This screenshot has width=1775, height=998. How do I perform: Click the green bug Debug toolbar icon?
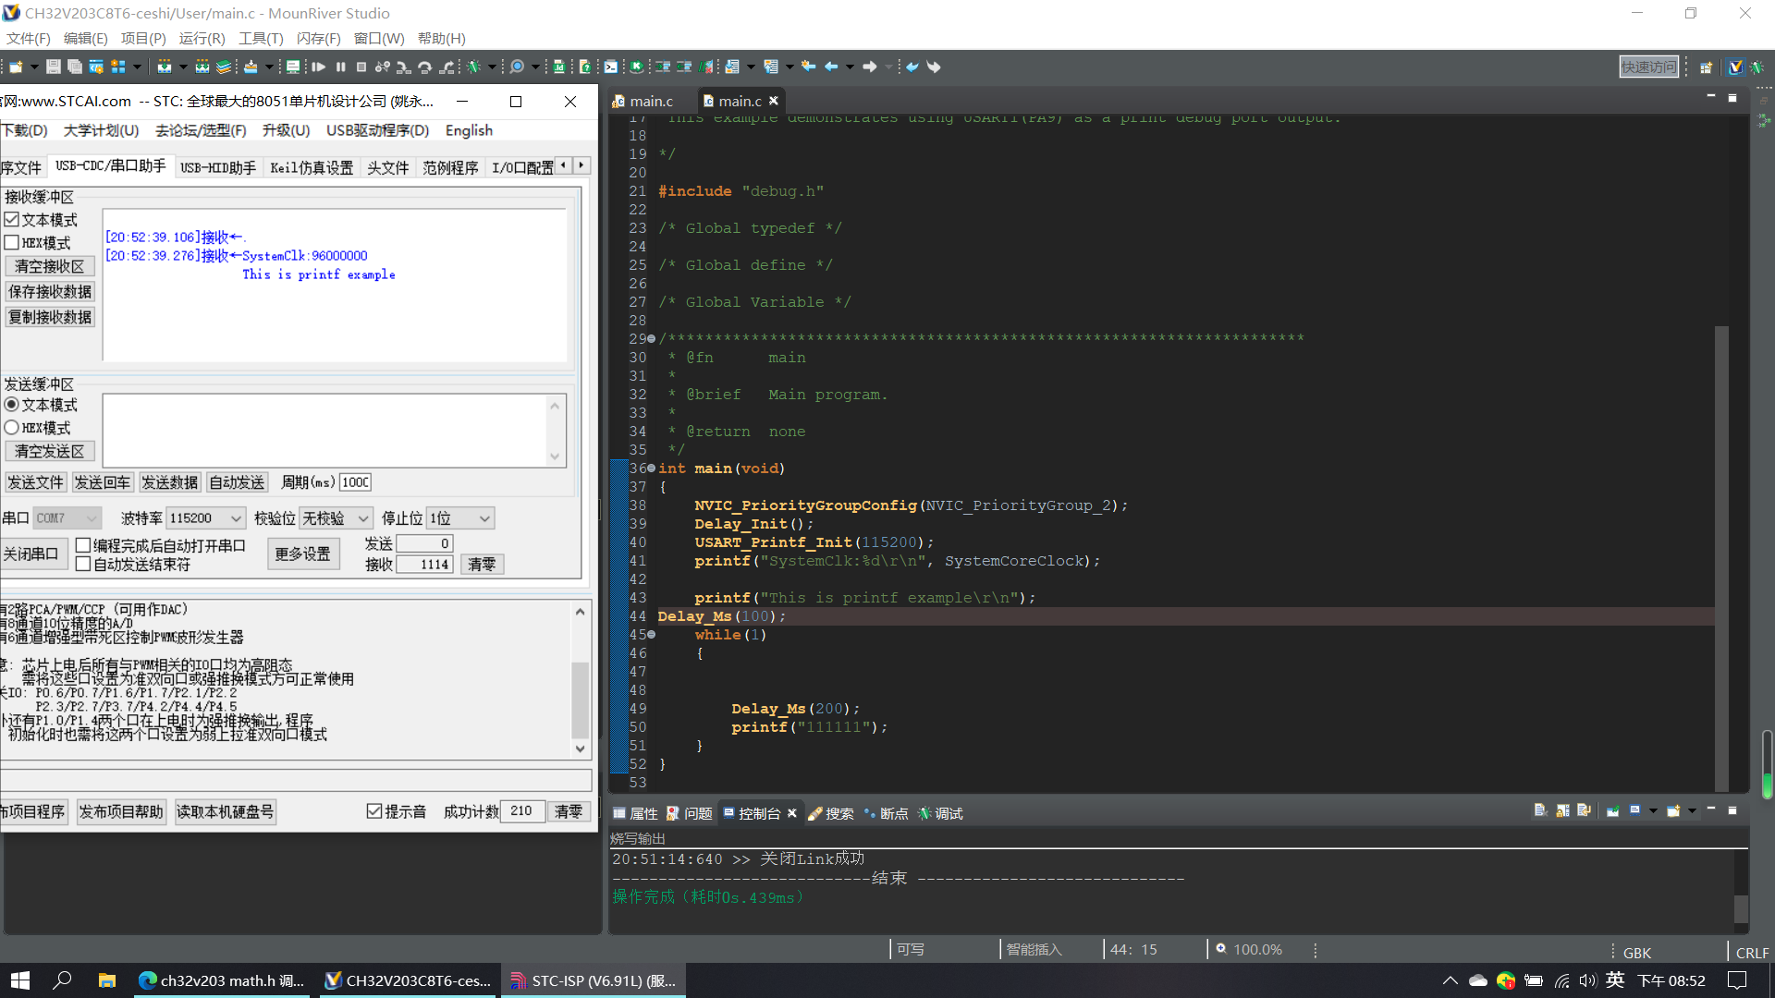[x=473, y=67]
